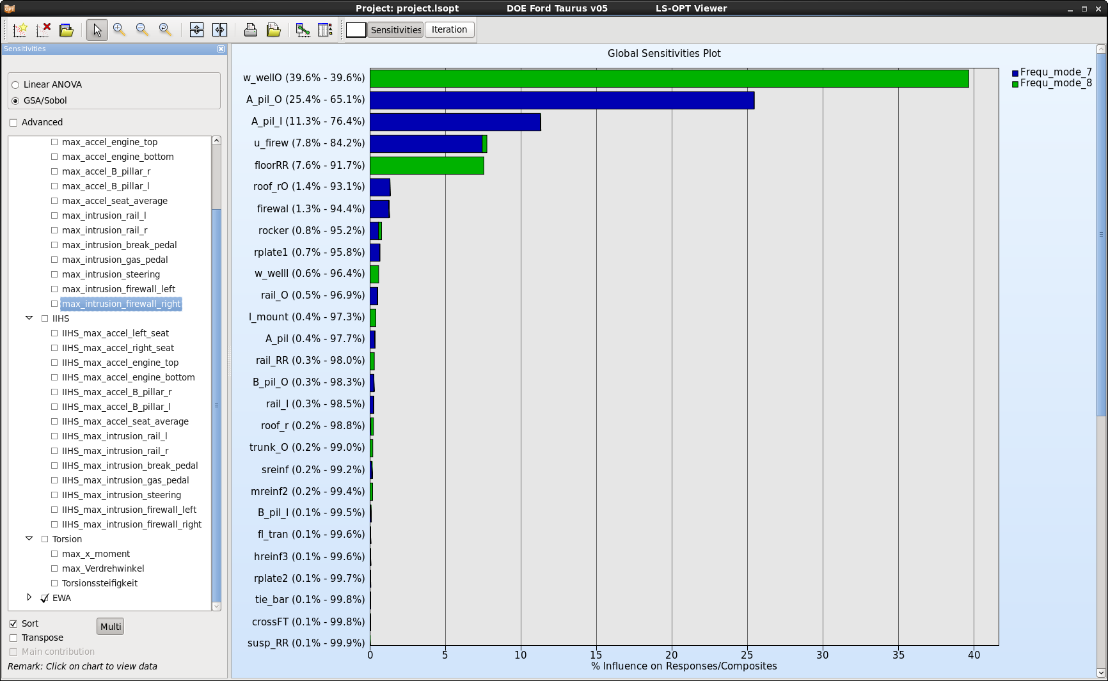
Task: Open the Sensitivities tab
Action: (395, 29)
